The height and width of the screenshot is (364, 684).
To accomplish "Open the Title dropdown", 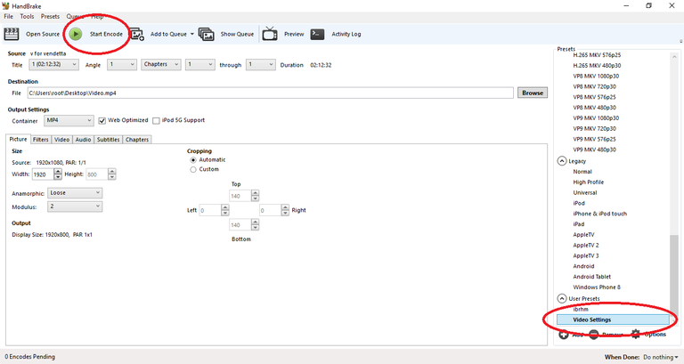I will [x=54, y=64].
